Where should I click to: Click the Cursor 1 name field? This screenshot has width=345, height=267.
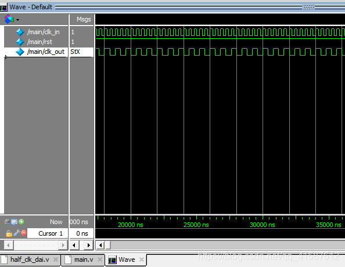47,233
